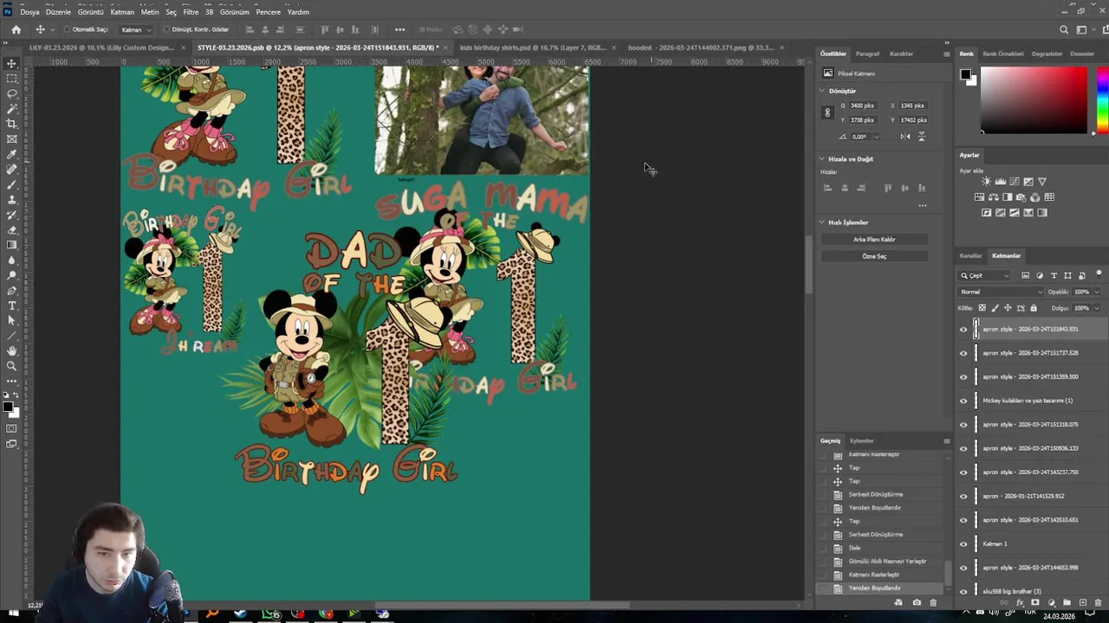
Task: Click the G width value field
Action: (862, 106)
